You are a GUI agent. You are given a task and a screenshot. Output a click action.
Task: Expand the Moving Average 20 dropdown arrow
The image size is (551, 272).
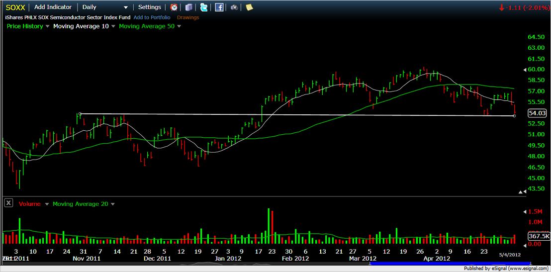coord(113,204)
